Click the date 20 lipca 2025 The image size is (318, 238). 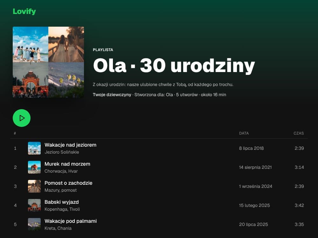coord(253,224)
